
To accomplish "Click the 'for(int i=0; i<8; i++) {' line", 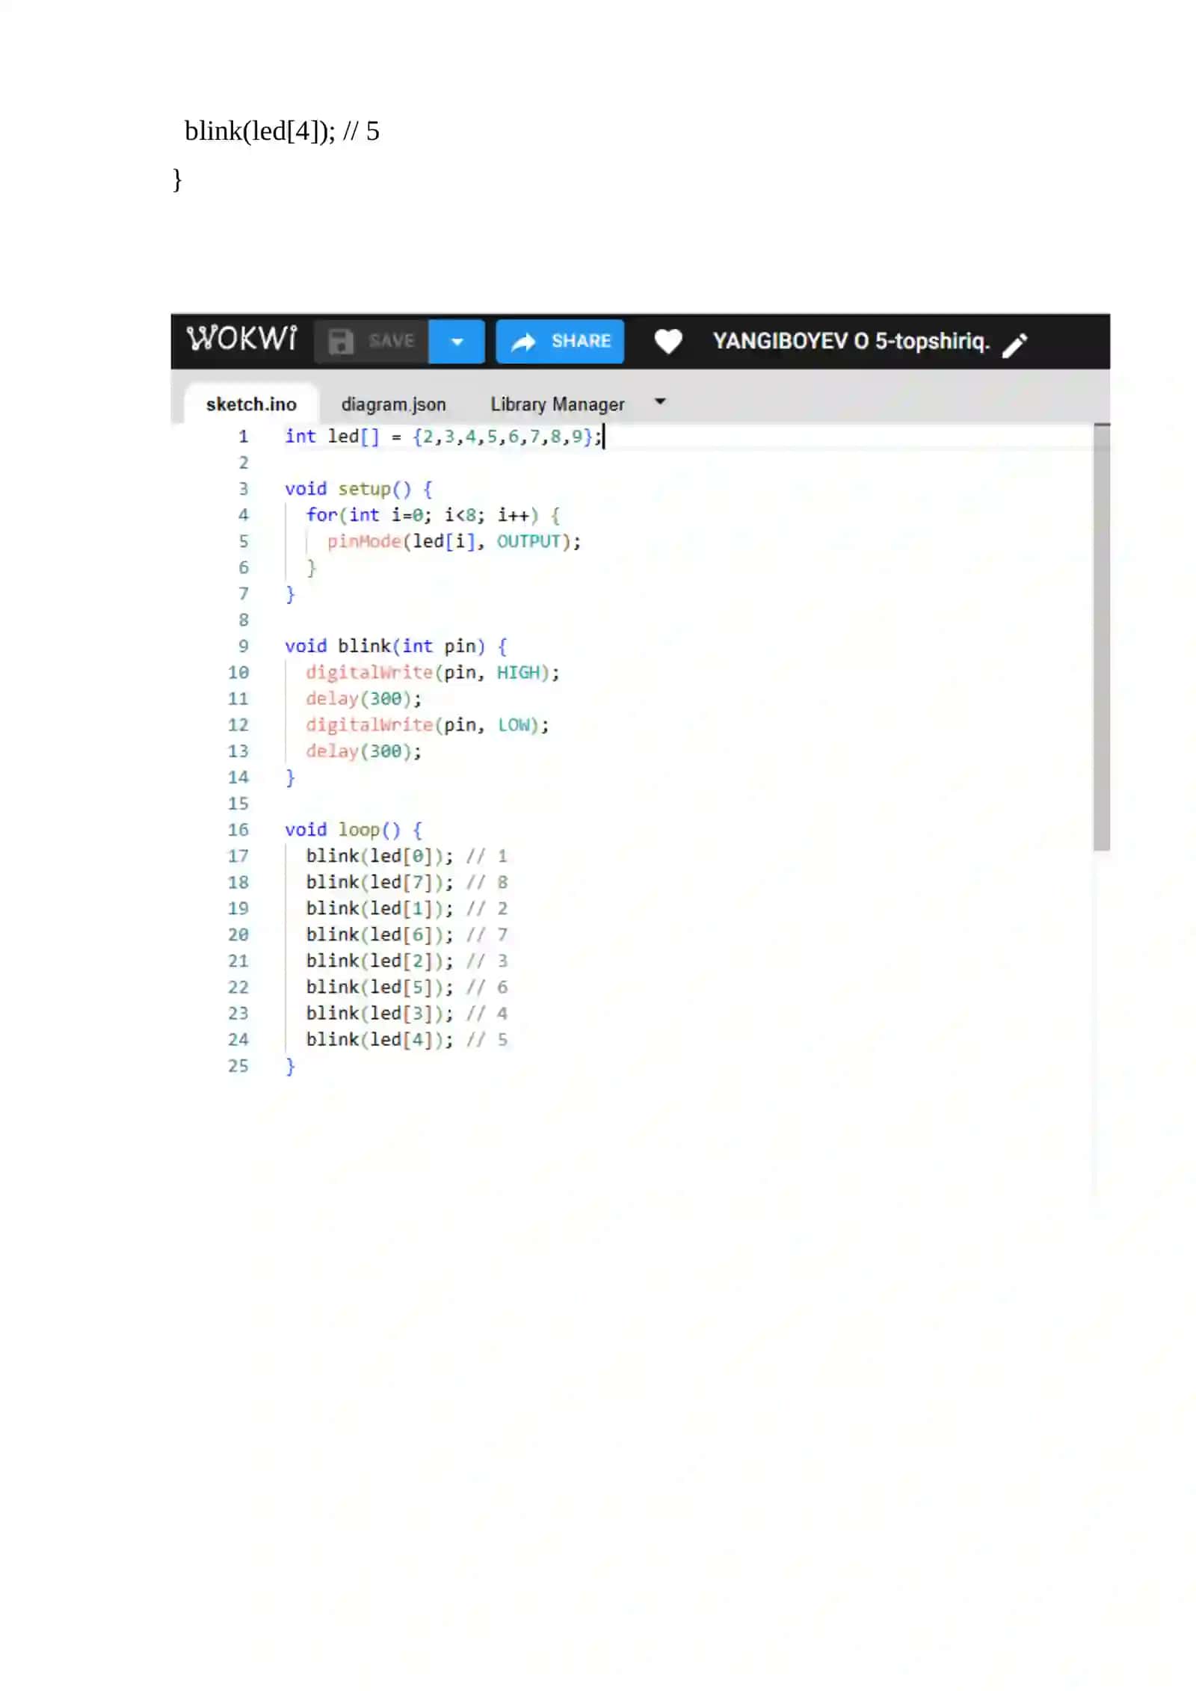I will (433, 515).
